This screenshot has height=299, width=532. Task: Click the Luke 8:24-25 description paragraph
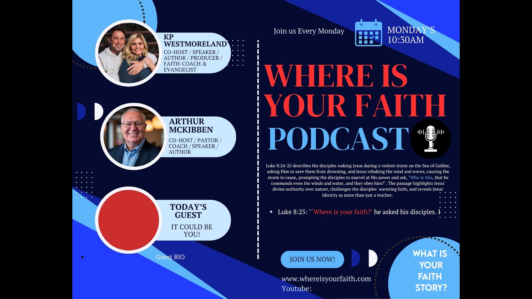click(358, 180)
